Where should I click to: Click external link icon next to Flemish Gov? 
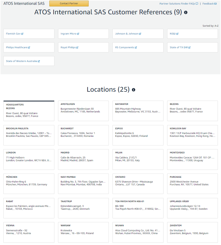(22, 34)
